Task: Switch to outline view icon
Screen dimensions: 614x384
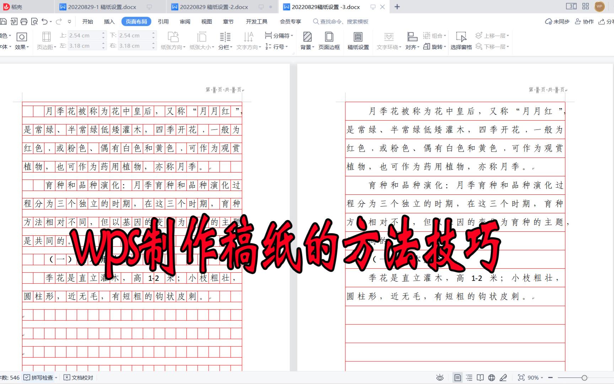Action: [469, 378]
